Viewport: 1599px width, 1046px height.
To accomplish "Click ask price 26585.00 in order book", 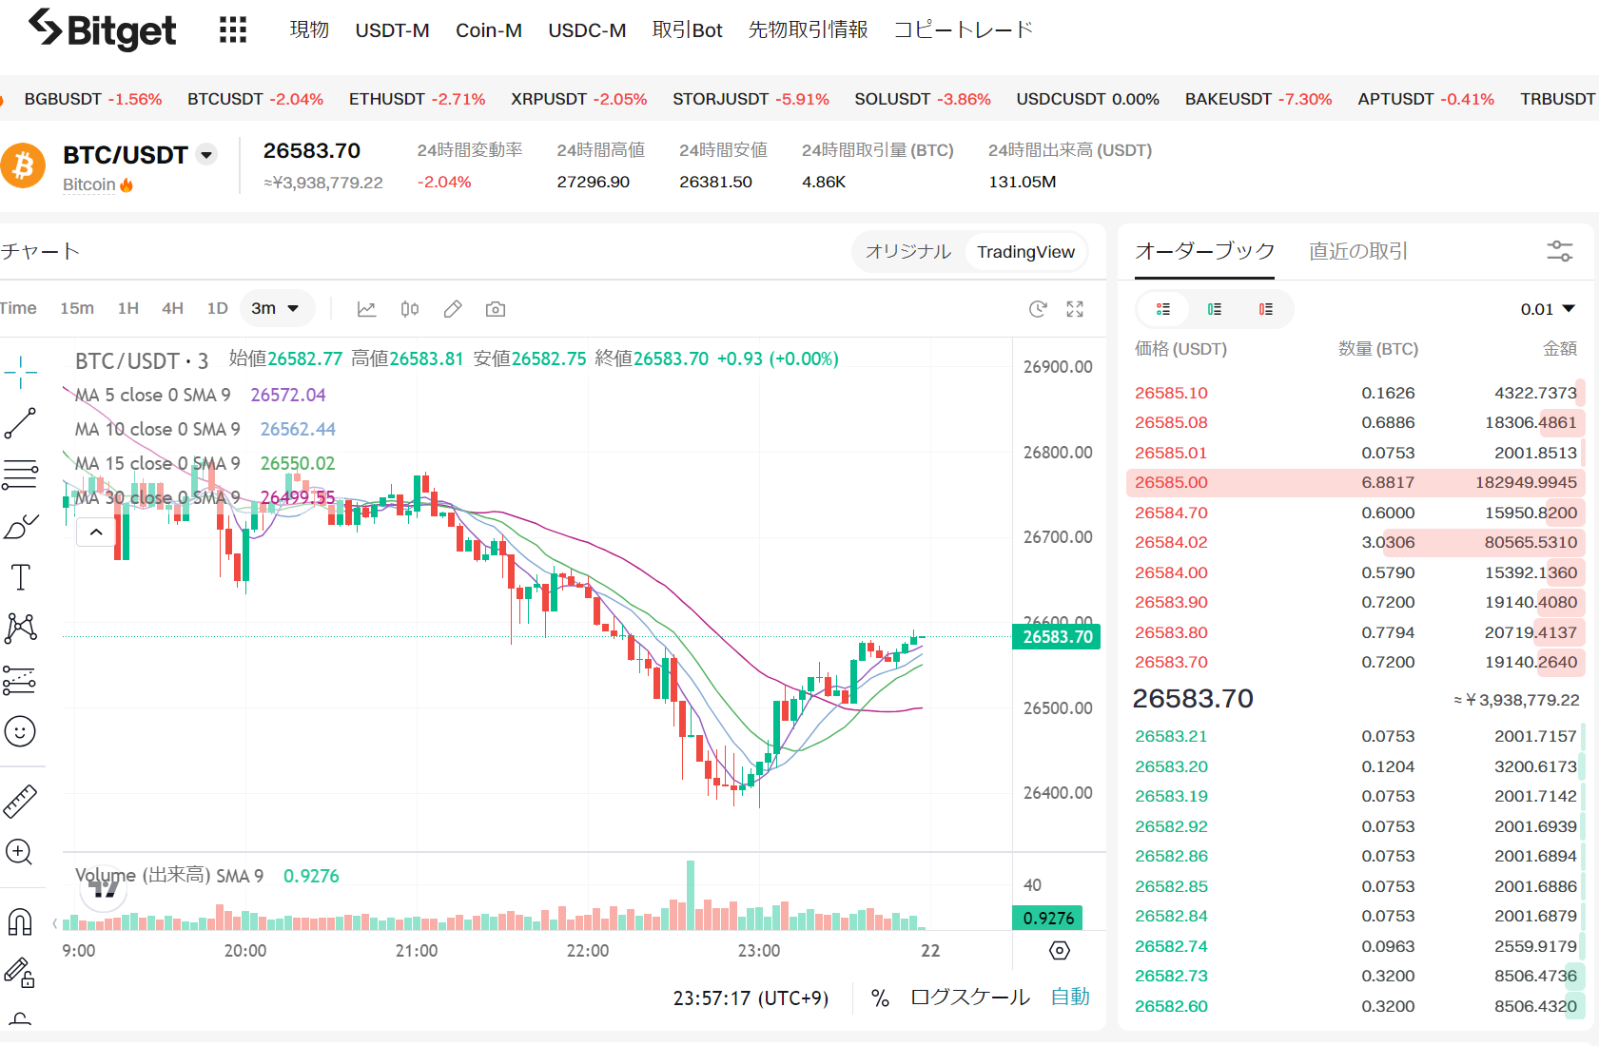I will [x=1171, y=482].
